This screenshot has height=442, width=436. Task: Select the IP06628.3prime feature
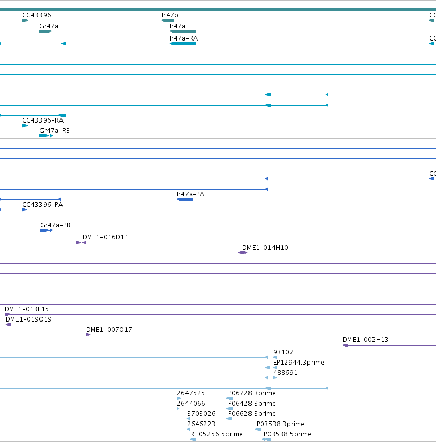[x=229, y=419]
